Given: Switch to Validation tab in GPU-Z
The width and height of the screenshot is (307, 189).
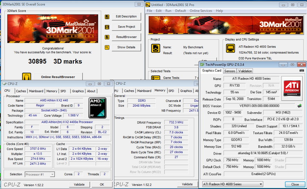Looking at the screenshot, I should 245,71.
